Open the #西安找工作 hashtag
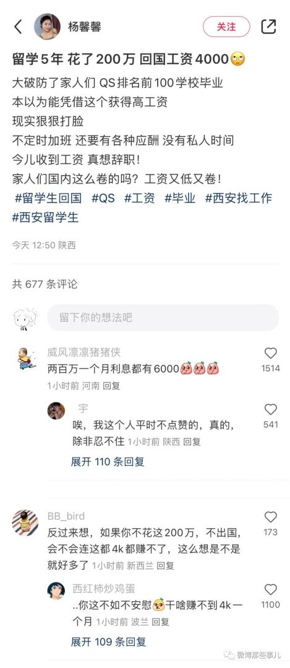 (239, 198)
